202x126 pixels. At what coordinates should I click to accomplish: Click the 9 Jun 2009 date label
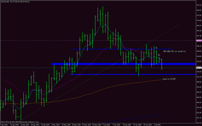click(x=116, y=125)
